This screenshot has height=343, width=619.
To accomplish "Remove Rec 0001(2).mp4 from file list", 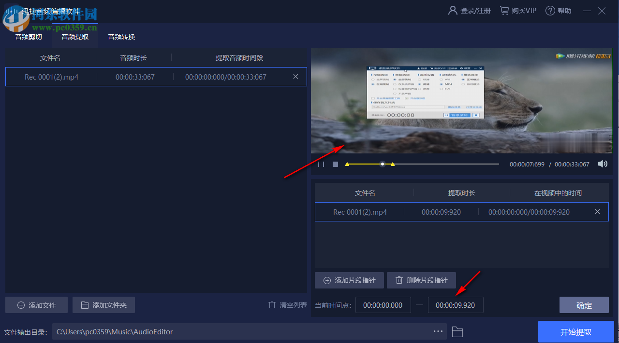I will 295,77.
